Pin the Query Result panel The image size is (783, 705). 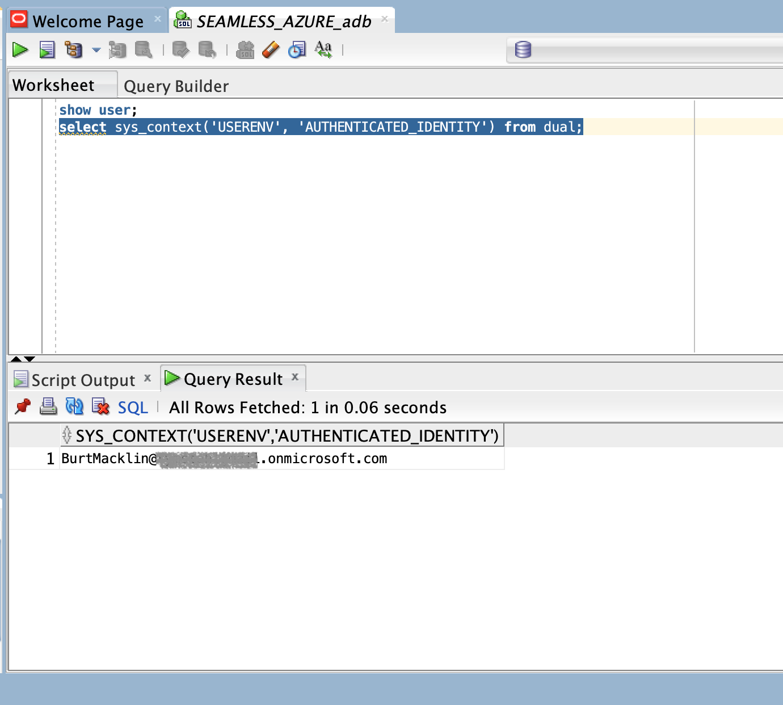pyautogui.click(x=23, y=407)
